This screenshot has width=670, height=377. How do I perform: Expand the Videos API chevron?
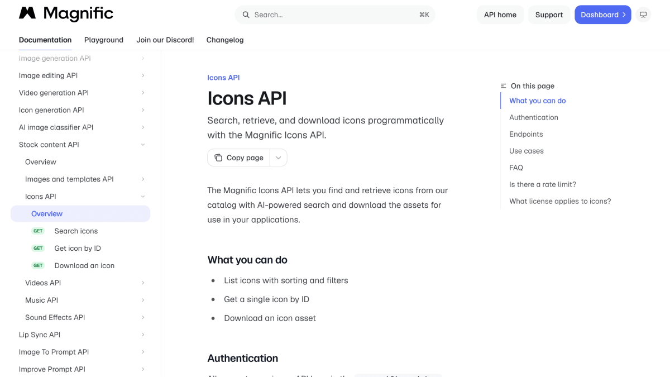point(143,283)
